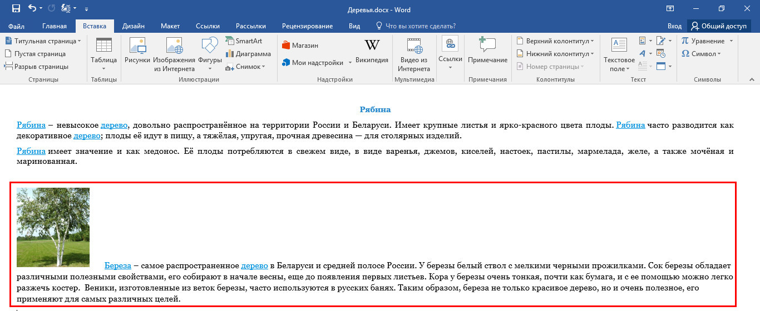Open the Символ symbol dropdown
Image resolution: width=760 pixels, height=311 pixels.
pyautogui.click(x=700, y=54)
